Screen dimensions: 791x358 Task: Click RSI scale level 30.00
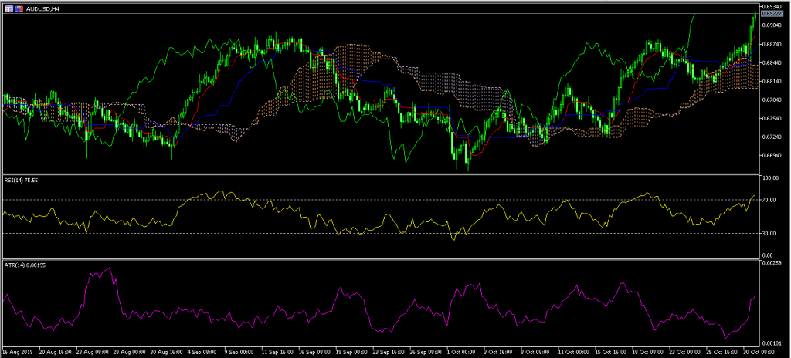point(771,233)
